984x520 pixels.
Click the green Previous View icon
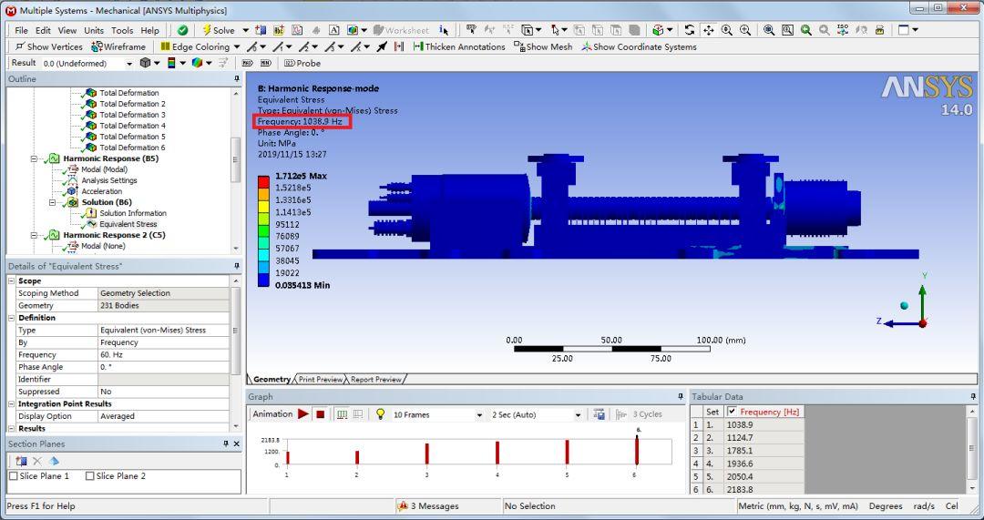805,30
